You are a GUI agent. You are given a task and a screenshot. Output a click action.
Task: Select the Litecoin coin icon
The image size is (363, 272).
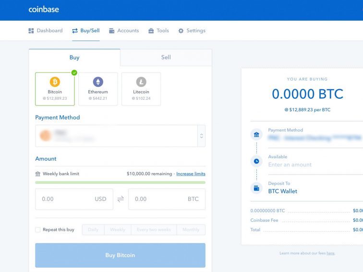click(x=141, y=82)
